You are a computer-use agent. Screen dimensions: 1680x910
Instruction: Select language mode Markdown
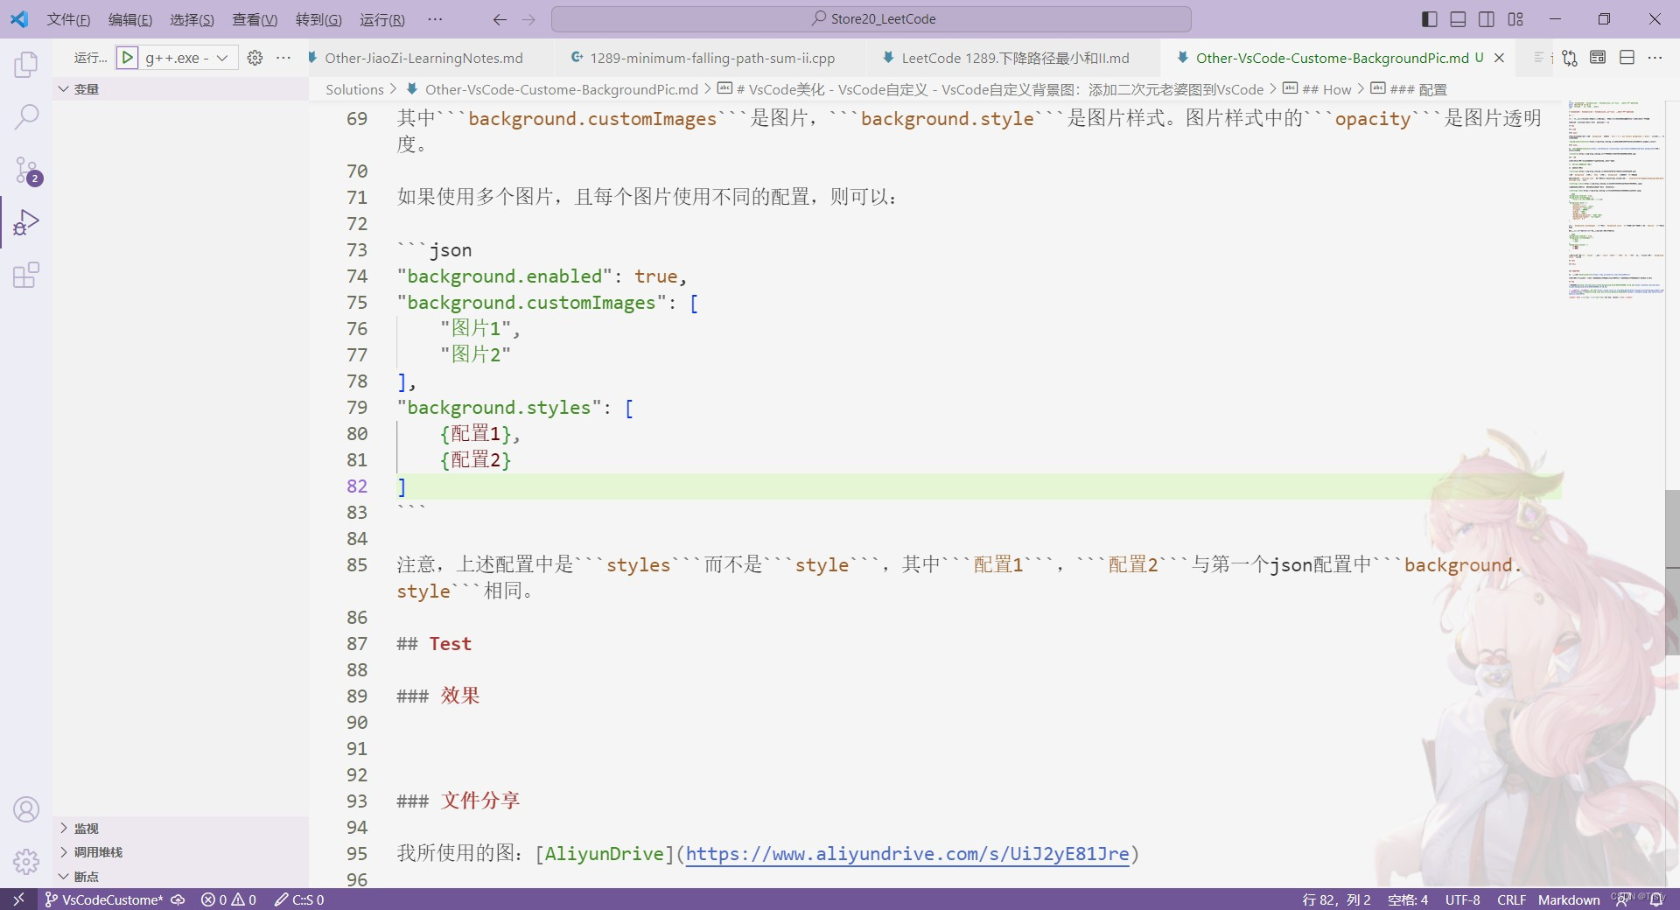coord(1569,899)
